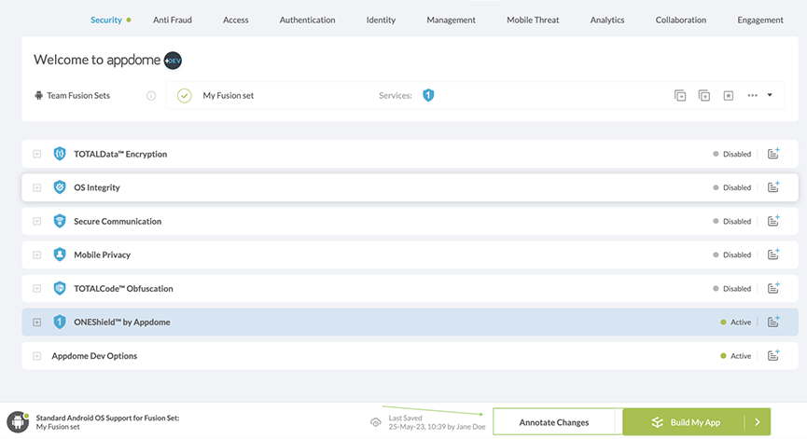
Task: Open the three-dots more options menu
Action: [752, 95]
